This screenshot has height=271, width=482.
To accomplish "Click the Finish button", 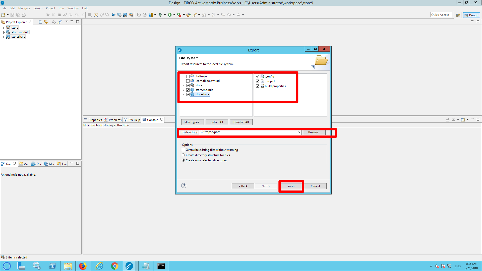I will (x=290, y=186).
